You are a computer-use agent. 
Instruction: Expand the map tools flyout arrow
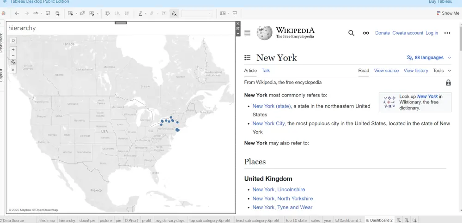coord(13,70)
